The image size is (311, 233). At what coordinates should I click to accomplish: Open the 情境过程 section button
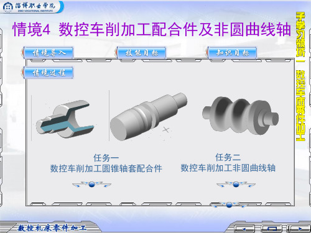pyautogui.click(x=49, y=73)
